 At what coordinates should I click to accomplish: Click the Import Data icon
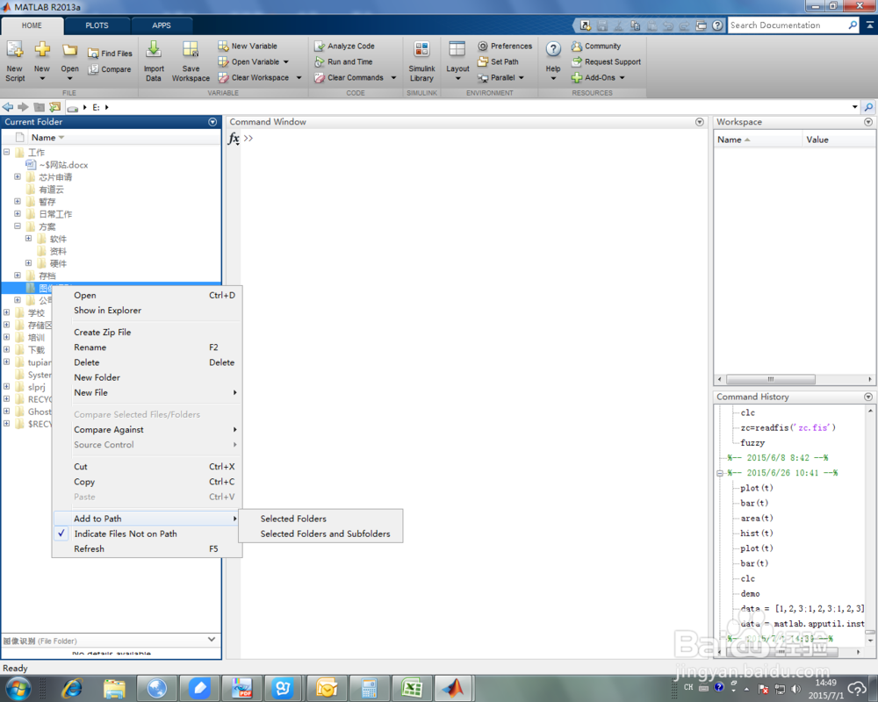154,50
